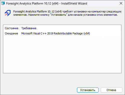Viewport: 125px width, 95px height.
Task: Click the (x64) text in the requirement row
Action: click(87, 33)
